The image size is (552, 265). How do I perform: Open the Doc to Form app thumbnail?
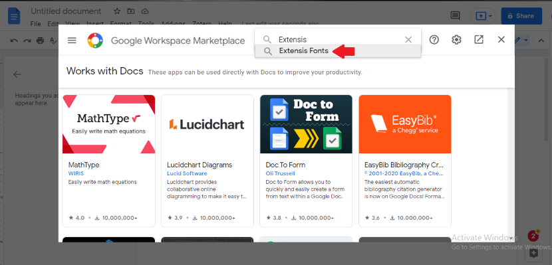coord(306,124)
